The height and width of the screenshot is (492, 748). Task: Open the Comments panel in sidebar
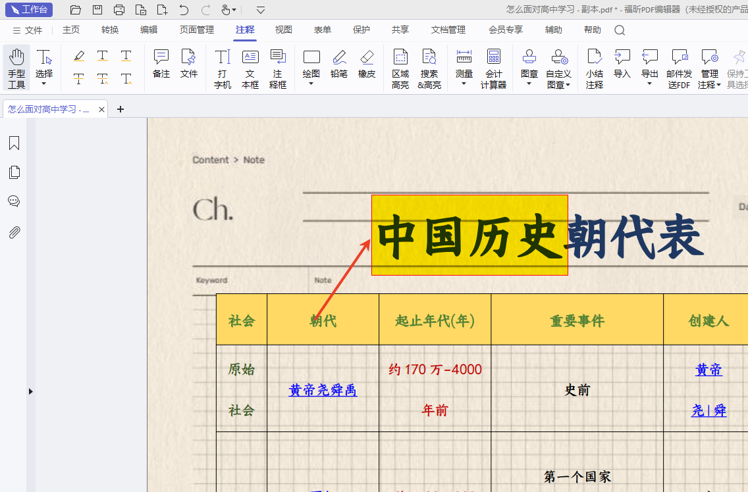point(14,201)
